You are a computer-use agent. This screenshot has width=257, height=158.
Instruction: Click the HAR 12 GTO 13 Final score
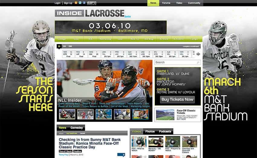(x=68, y=54)
